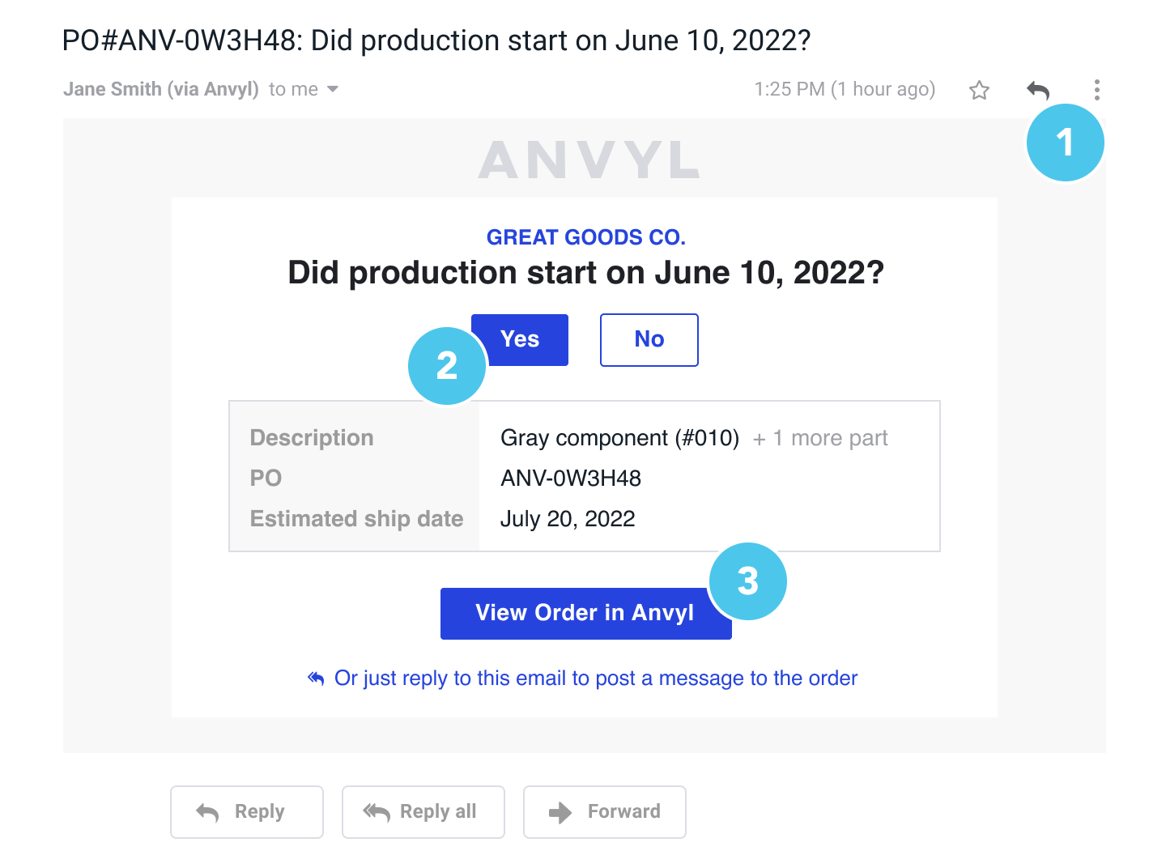Click the numbered callout marker 3
The height and width of the screenshot is (868, 1166).
coord(748,581)
